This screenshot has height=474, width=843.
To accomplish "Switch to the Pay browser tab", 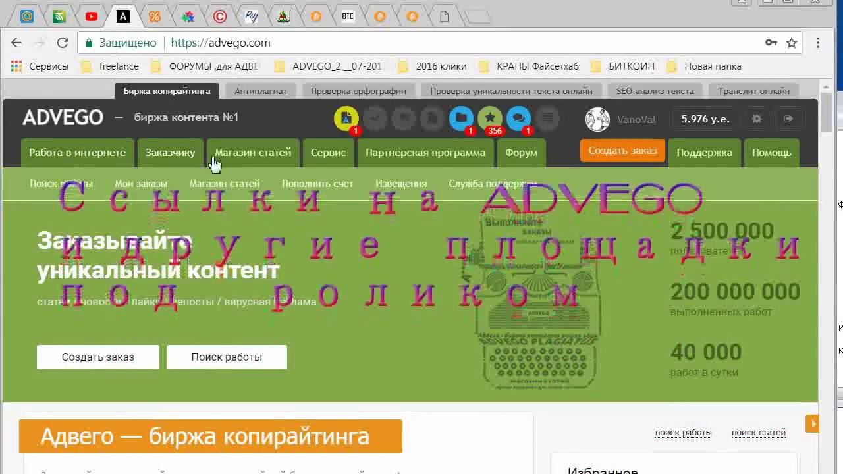I will coord(252,16).
